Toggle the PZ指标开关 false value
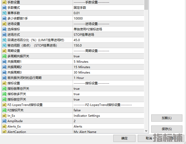This screenshot has height=144, width=186. (77, 110)
